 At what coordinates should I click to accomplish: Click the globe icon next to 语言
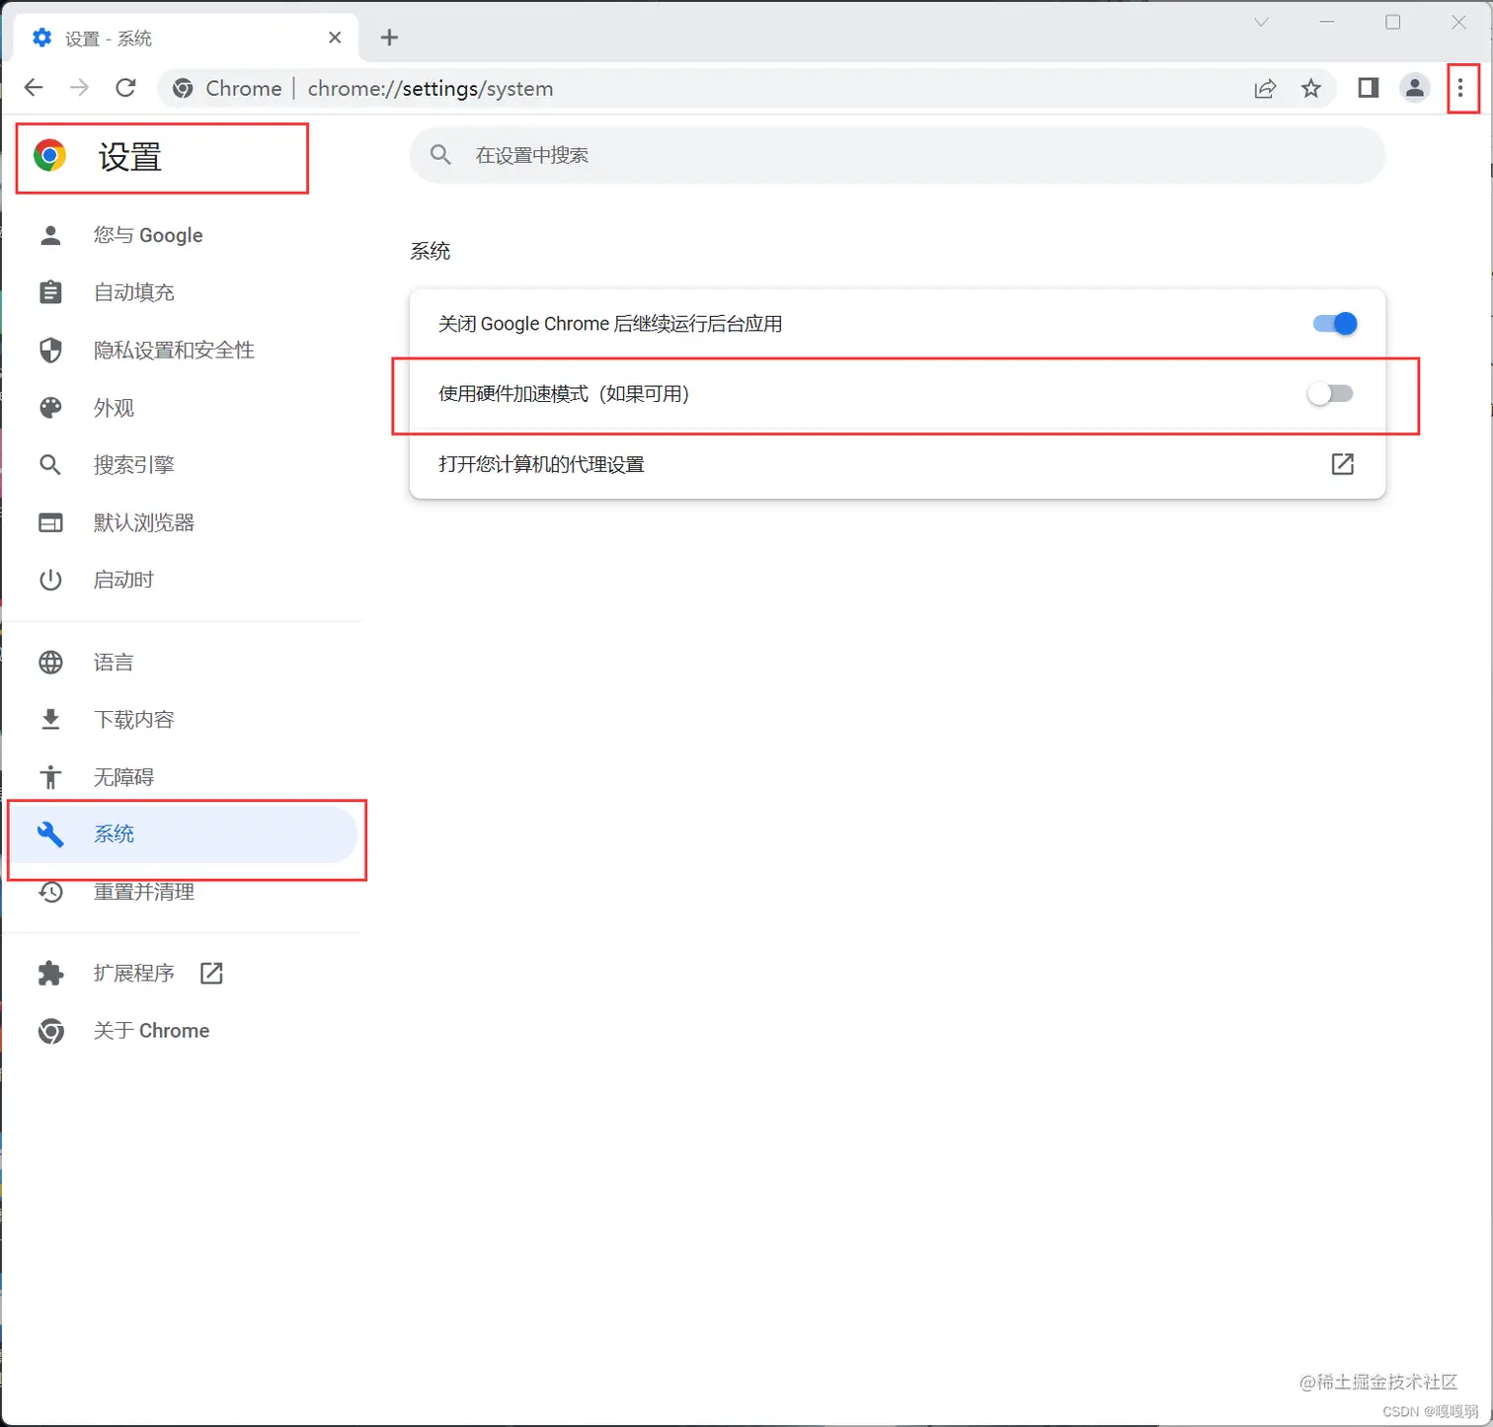click(50, 662)
